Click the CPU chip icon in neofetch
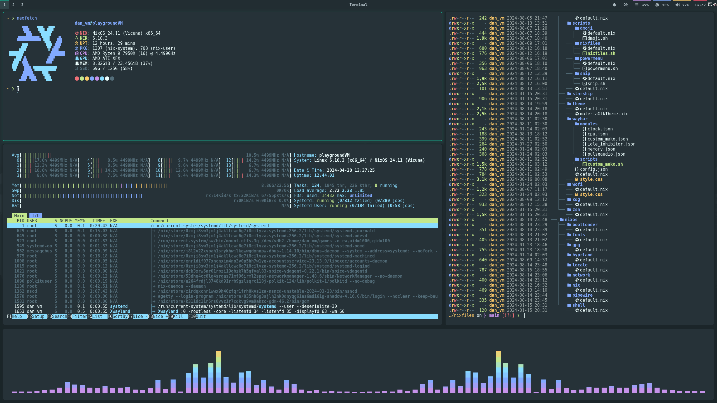Image resolution: width=717 pixels, height=403 pixels. [x=77, y=53]
